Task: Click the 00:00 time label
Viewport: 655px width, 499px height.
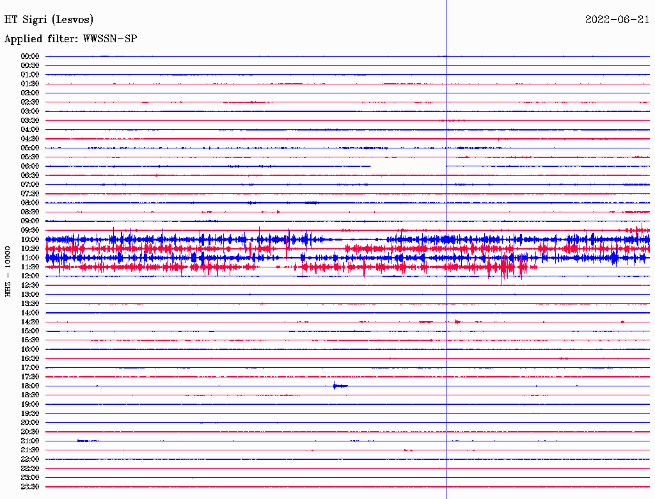Action: 30,56
